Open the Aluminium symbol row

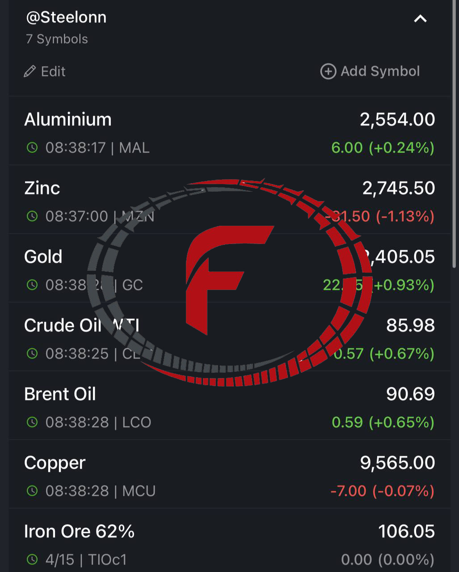point(229,131)
